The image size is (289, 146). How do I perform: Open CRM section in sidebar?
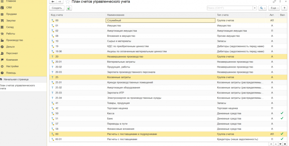[x=9, y=8]
